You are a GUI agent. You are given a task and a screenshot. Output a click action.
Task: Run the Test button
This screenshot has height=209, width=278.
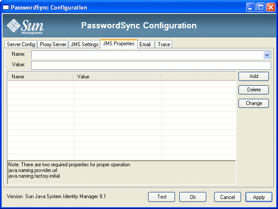click(162, 197)
